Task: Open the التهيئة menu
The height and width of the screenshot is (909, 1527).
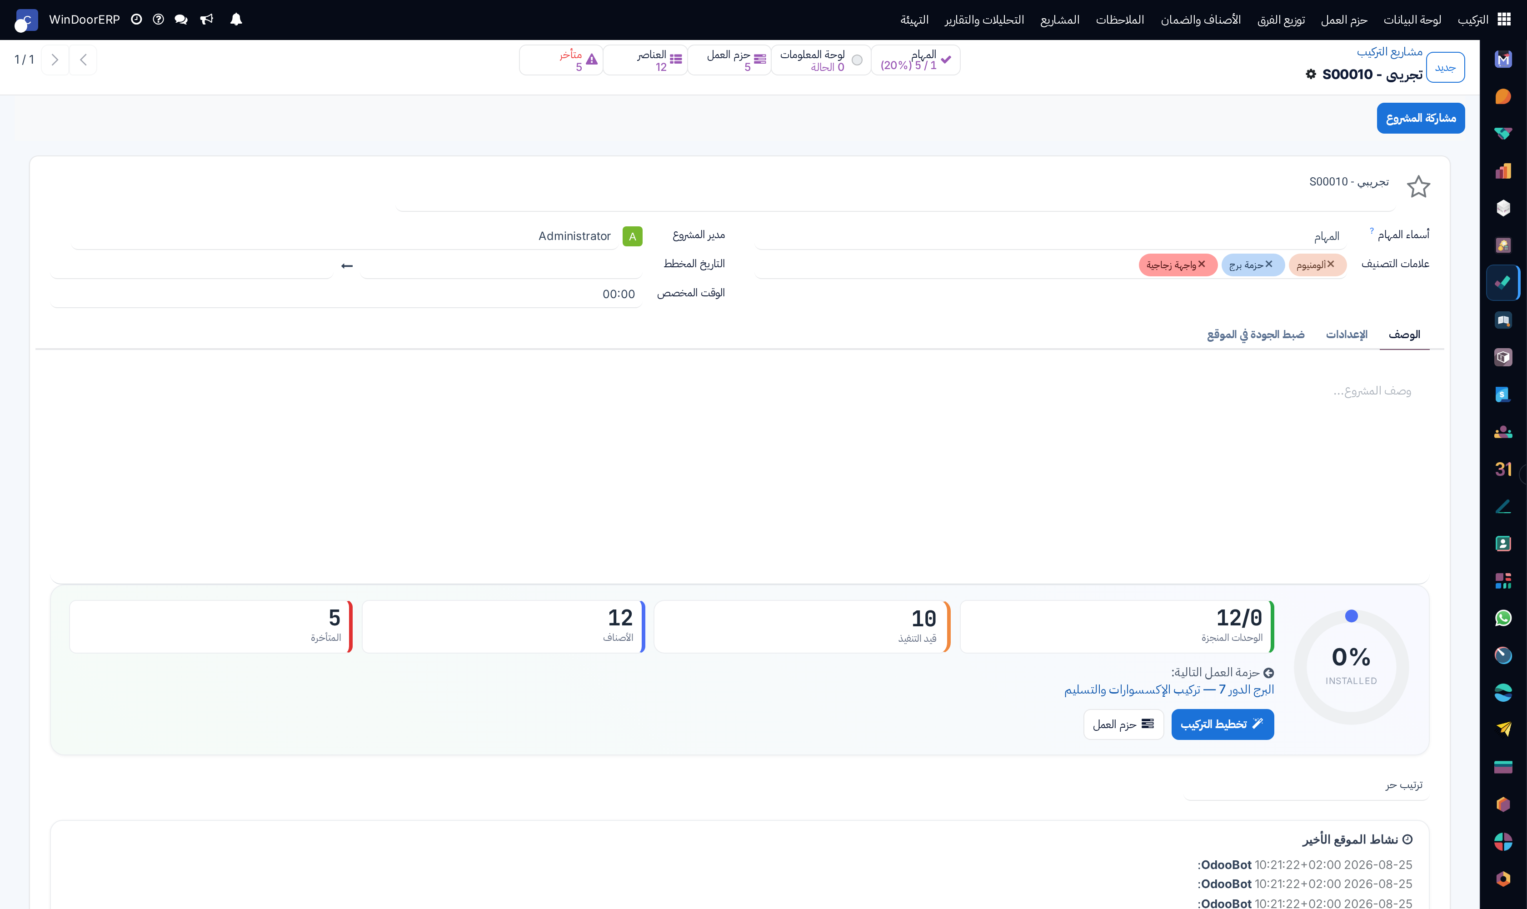Action: [914, 20]
